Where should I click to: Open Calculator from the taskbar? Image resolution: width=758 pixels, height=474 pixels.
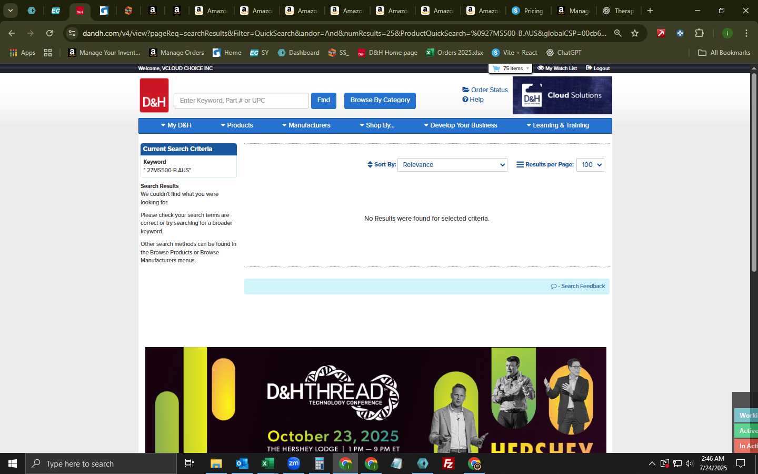click(320, 463)
